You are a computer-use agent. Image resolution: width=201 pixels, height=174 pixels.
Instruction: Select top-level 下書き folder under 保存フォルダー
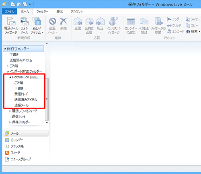click(x=14, y=55)
